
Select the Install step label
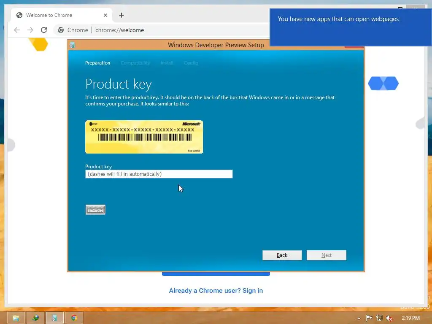pyautogui.click(x=167, y=63)
